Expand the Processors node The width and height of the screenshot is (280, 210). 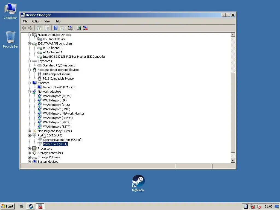tap(29, 148)
